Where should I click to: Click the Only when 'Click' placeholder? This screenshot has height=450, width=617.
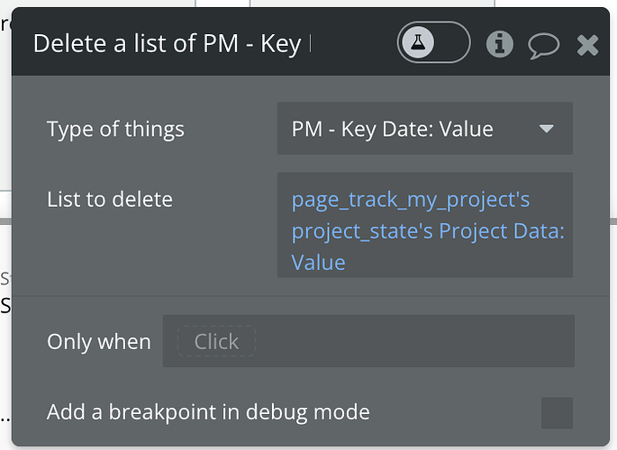(x=216, y=341)
